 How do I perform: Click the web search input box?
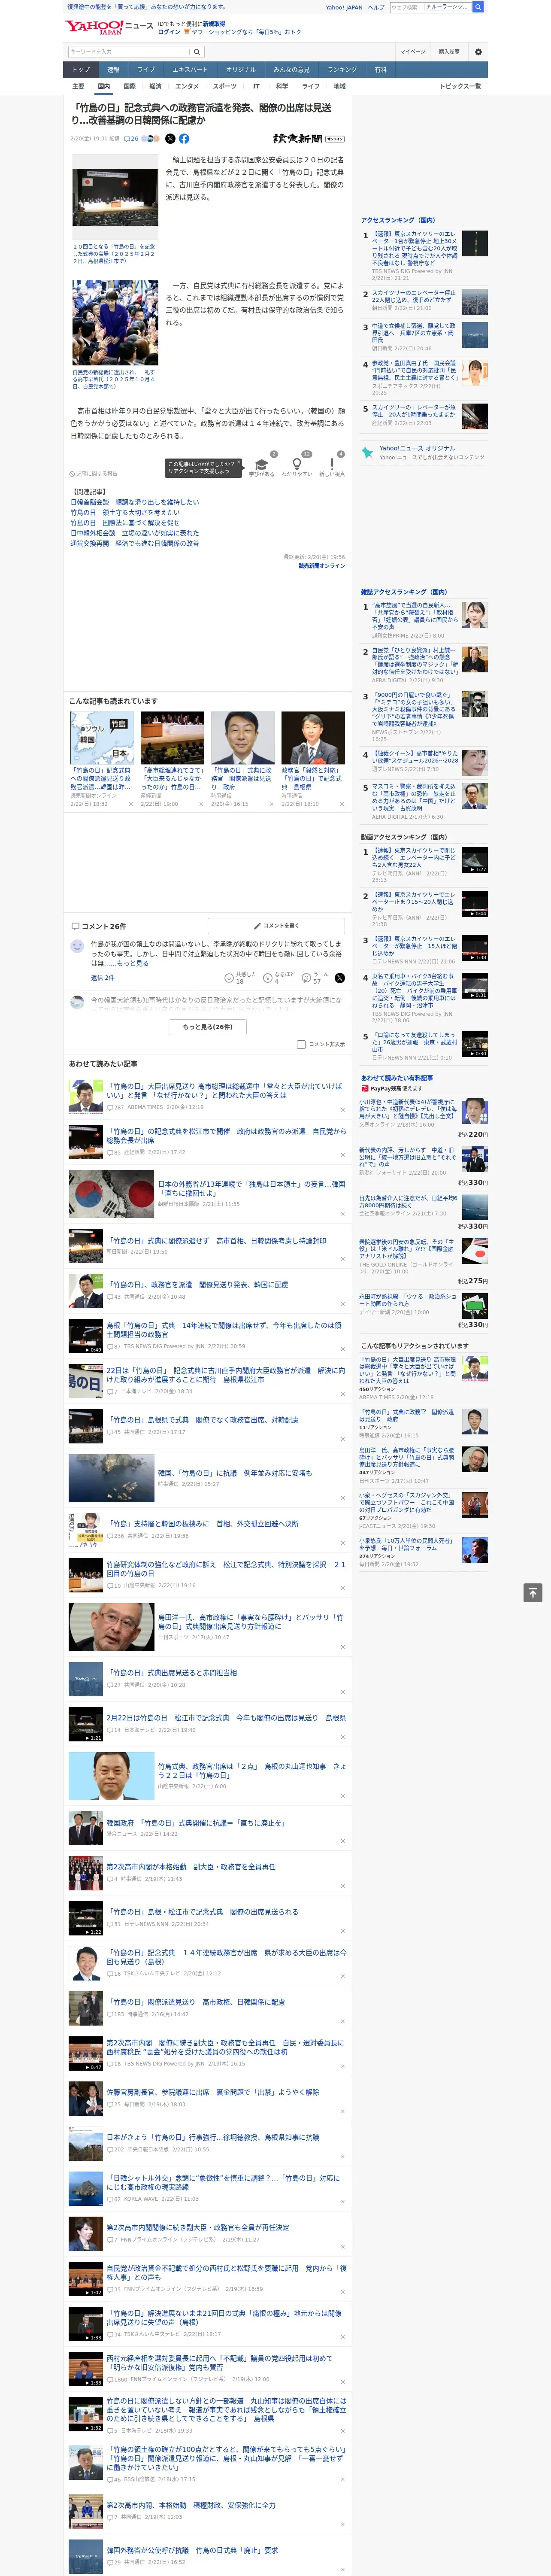(x=406, y=7)
